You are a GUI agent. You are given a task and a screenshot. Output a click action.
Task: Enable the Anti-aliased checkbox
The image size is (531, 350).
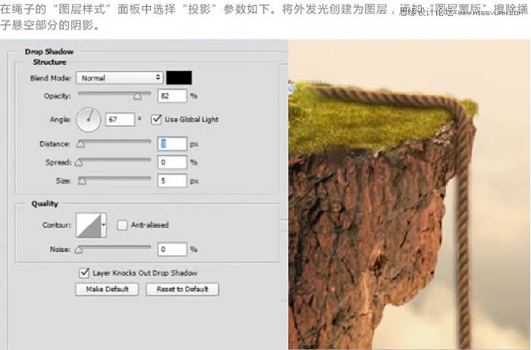click(121, 225)
